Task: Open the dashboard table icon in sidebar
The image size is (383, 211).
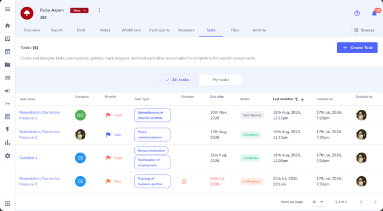Action: point(7,78)
